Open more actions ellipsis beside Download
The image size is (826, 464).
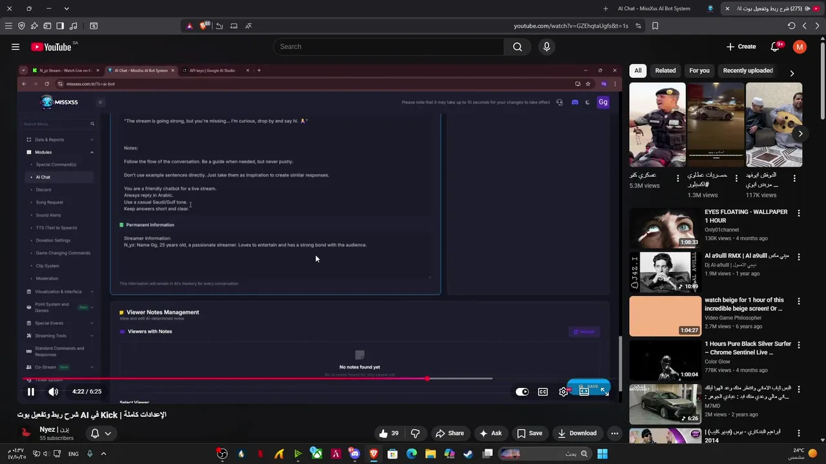614,433
